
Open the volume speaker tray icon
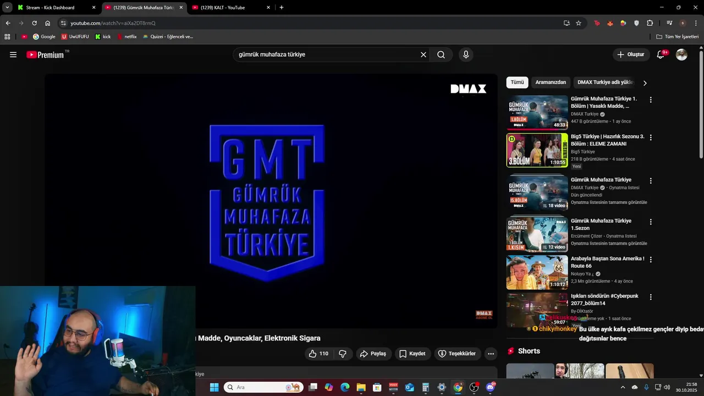(x=667, y=387)
